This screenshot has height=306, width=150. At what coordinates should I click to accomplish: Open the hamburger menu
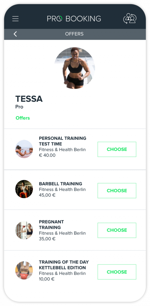(15, 19)
